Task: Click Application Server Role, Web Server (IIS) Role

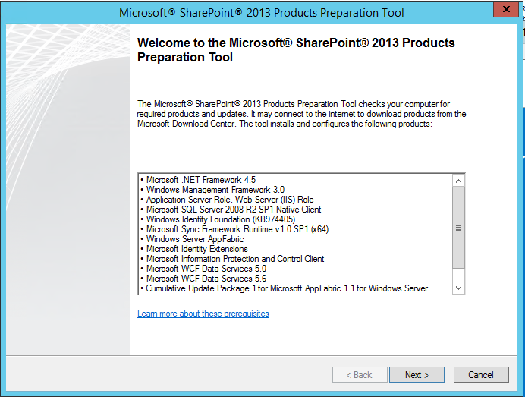Action: tap(230, 200)
